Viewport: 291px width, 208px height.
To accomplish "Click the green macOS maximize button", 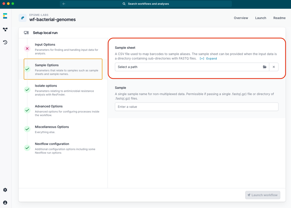I will point(13,3).
